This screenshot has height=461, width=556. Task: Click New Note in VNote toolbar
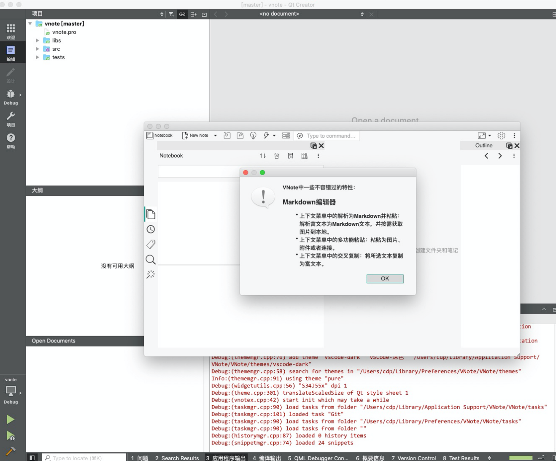195,136
